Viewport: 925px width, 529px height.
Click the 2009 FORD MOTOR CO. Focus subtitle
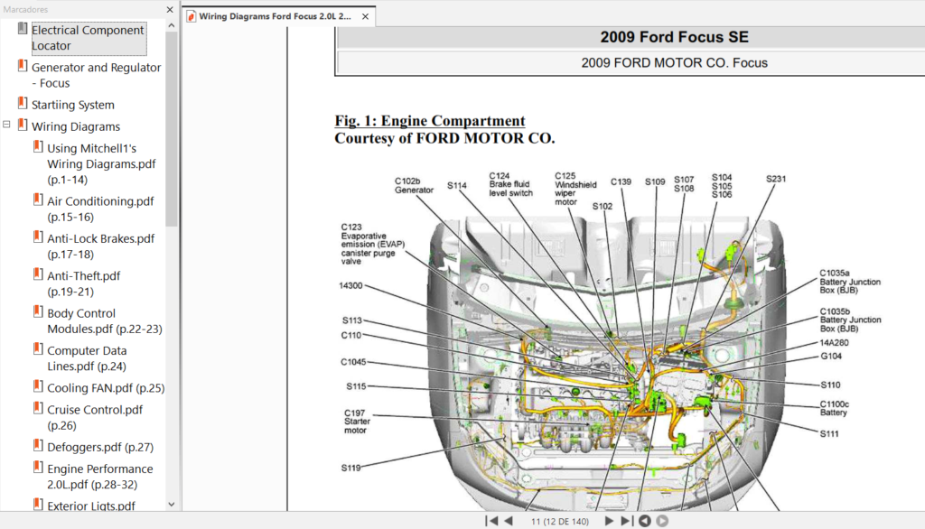point(674,63)
